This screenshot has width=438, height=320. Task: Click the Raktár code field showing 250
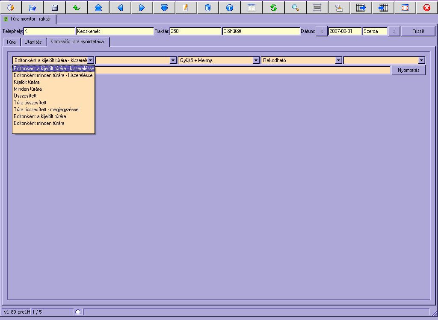pyautogui.click(x=195, y=31)
